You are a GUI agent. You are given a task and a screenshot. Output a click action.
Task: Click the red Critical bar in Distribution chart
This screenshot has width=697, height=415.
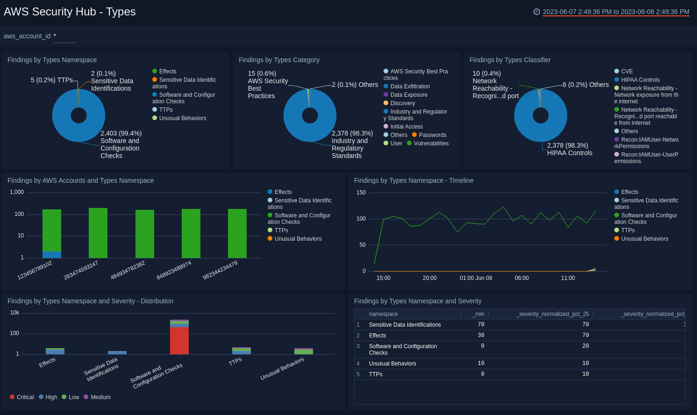(179, 340)
